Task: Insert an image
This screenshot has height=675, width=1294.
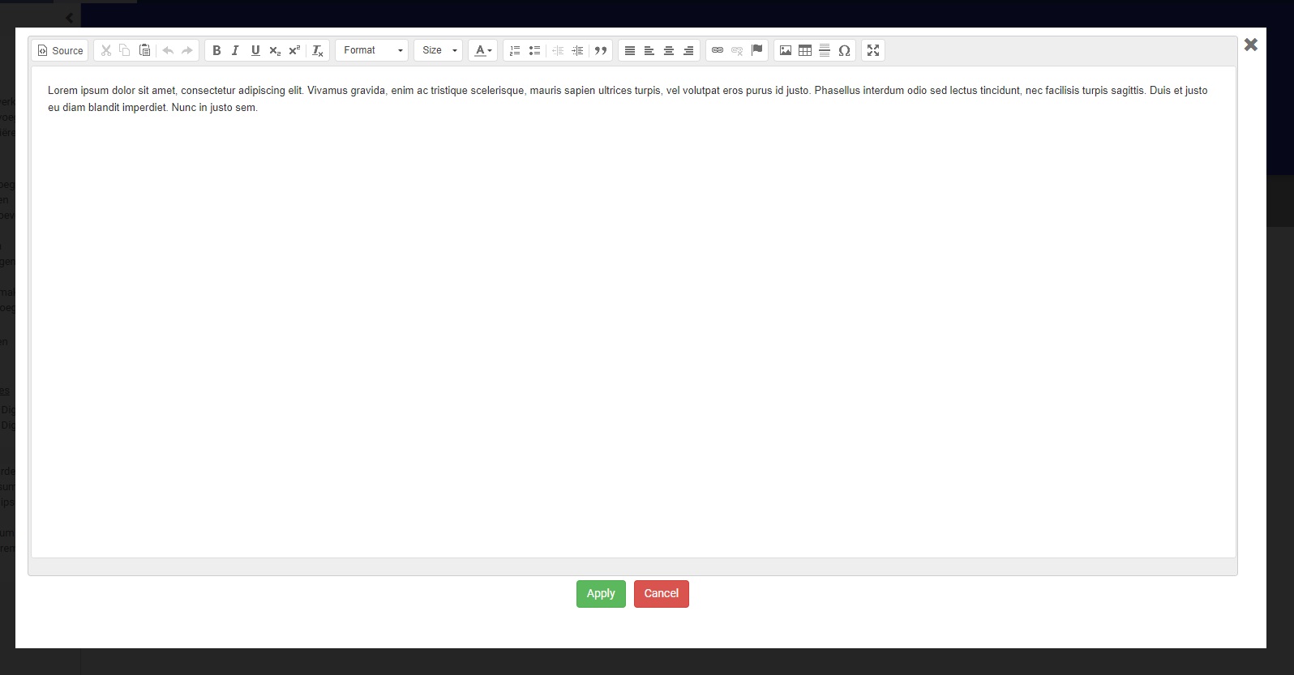Action: point(786,50)
